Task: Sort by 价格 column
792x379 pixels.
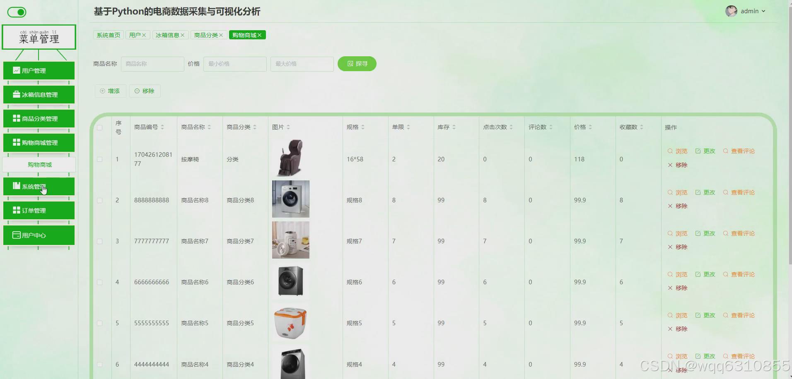Action: (590, 127)
